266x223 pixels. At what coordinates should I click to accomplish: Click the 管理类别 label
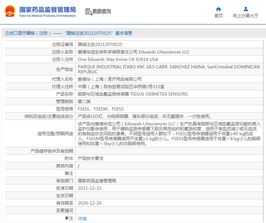point(65,102)
